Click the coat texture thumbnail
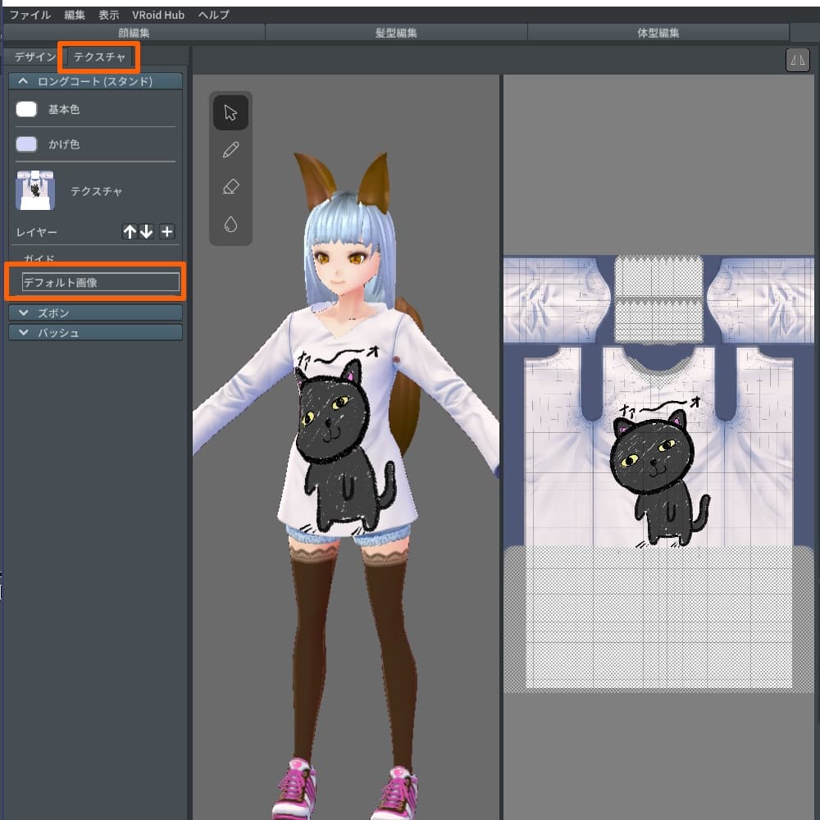Viewport: 820px width, 820px height. pos(35,190)
